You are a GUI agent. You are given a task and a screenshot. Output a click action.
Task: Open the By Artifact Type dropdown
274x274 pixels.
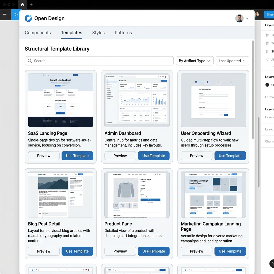(195, 61)
